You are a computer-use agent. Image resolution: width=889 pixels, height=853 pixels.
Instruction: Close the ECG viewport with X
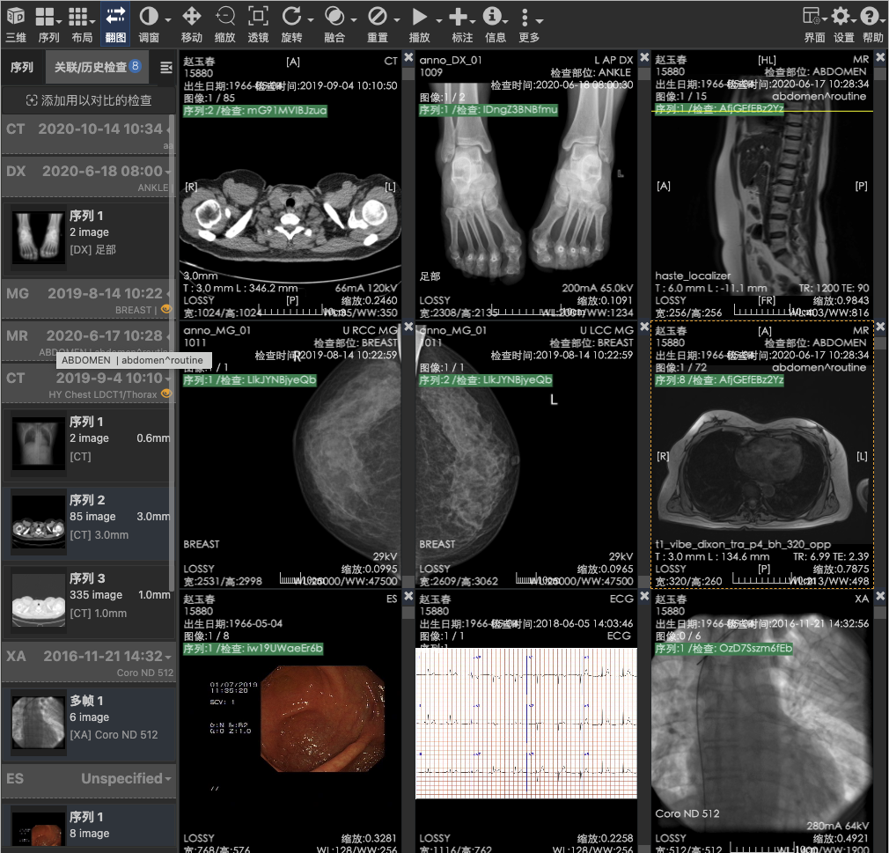click(x=644, y=598)
